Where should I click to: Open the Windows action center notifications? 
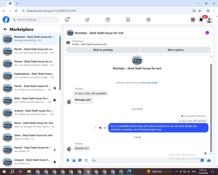pos(212,171)
